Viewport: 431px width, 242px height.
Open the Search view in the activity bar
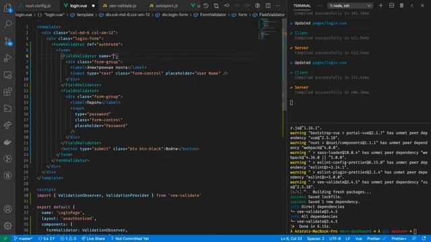pos(7,24)
